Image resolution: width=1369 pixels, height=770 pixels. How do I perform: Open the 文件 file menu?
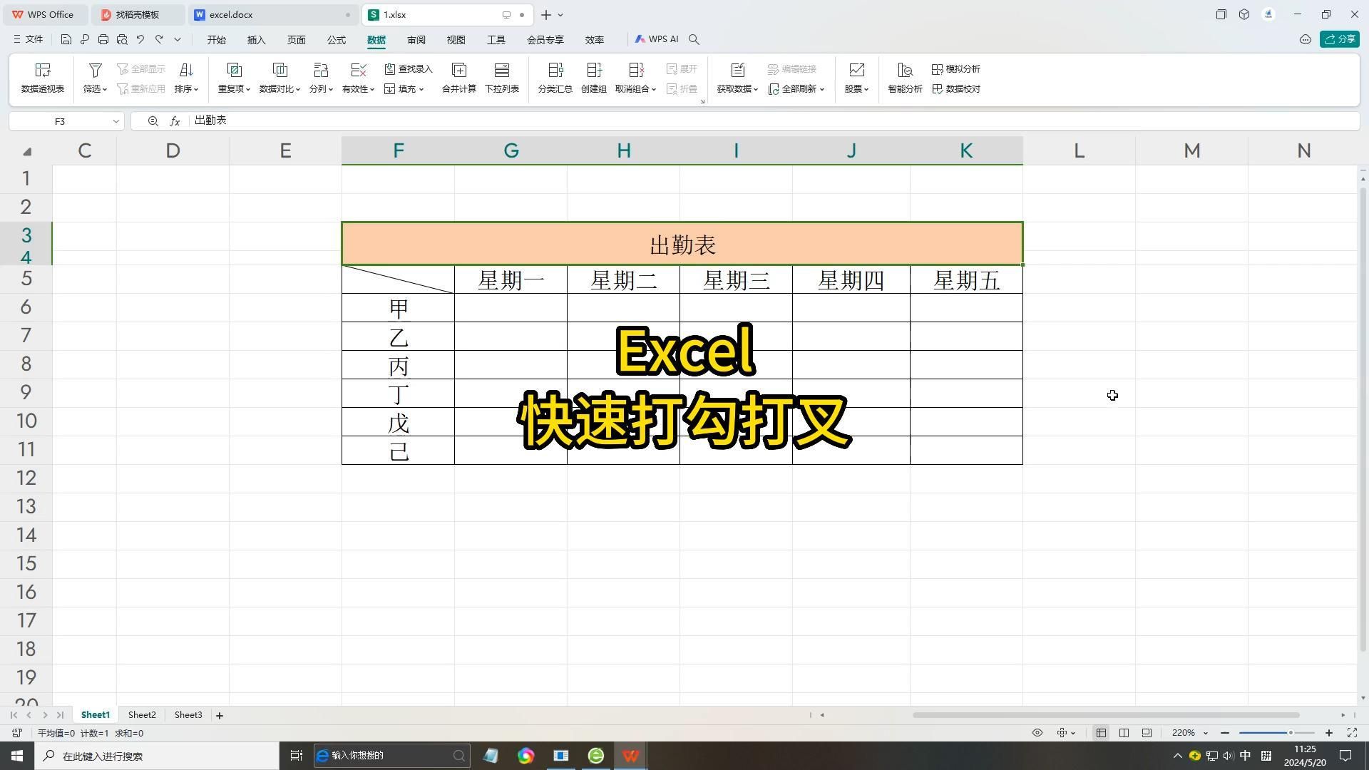(x=29, y=40)
